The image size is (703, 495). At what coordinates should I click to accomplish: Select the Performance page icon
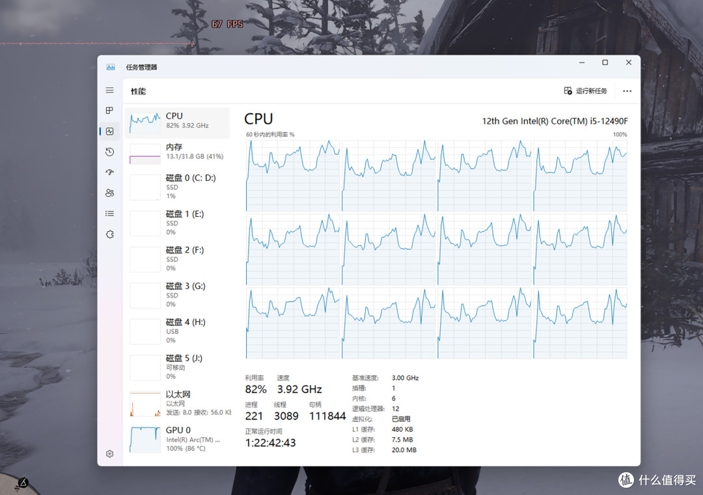[x=109, y=131]
